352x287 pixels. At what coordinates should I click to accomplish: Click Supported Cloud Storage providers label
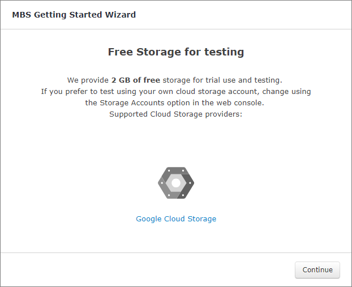[176, 114]
